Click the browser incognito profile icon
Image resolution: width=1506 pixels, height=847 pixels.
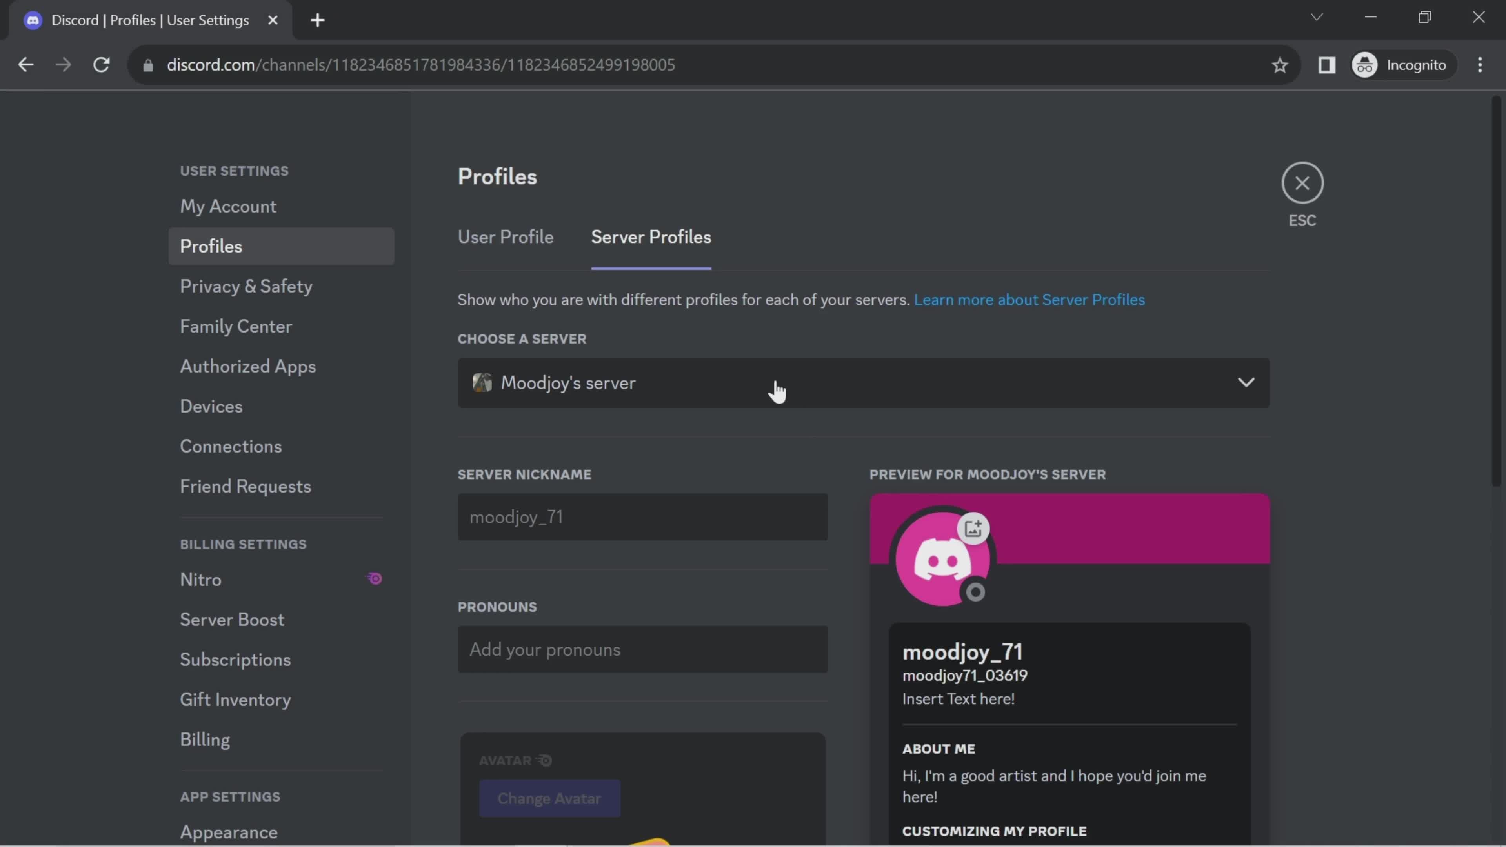click(1364, 64)
